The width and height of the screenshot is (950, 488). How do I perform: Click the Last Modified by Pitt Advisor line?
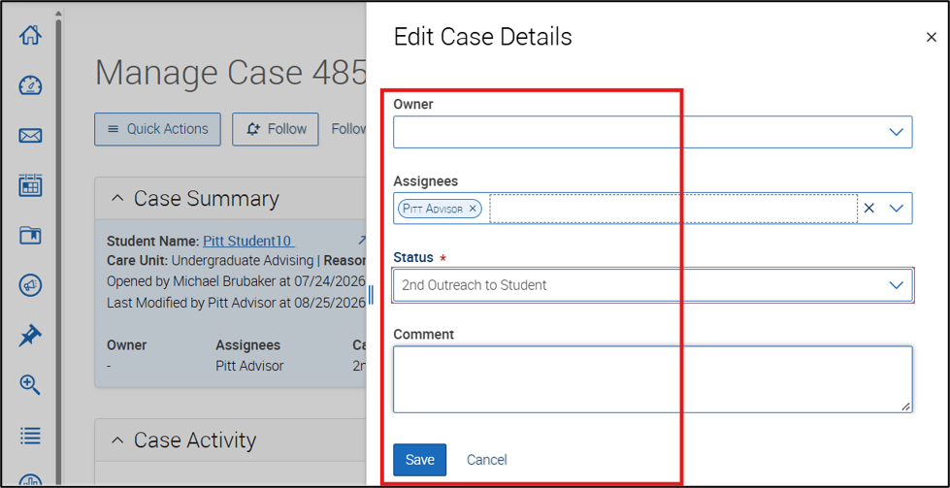[x=237, y=302]
